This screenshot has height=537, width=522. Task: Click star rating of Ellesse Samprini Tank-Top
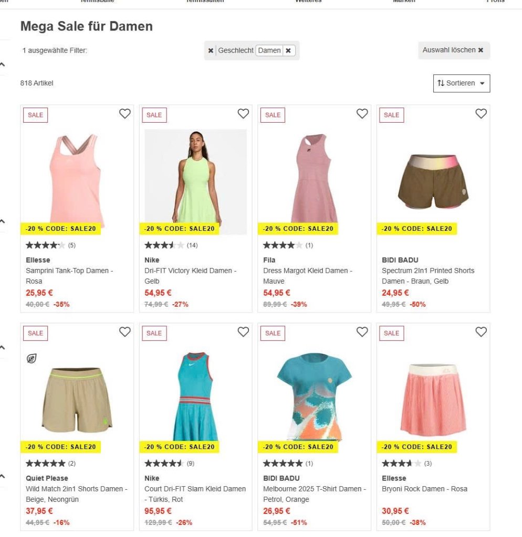point(45,245)
